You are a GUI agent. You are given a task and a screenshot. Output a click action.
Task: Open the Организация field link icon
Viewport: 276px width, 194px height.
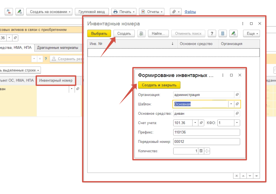tap(237, 95)
